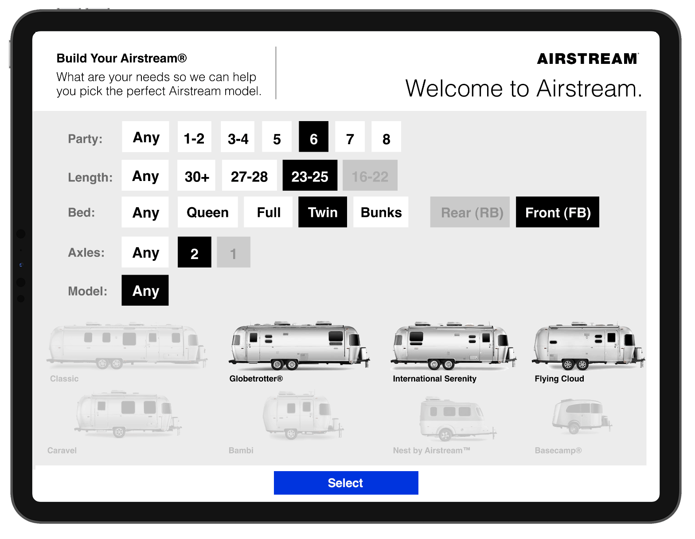
Task: Click the Classic model label
Action: pyautogui.click(x=64, y=378)
